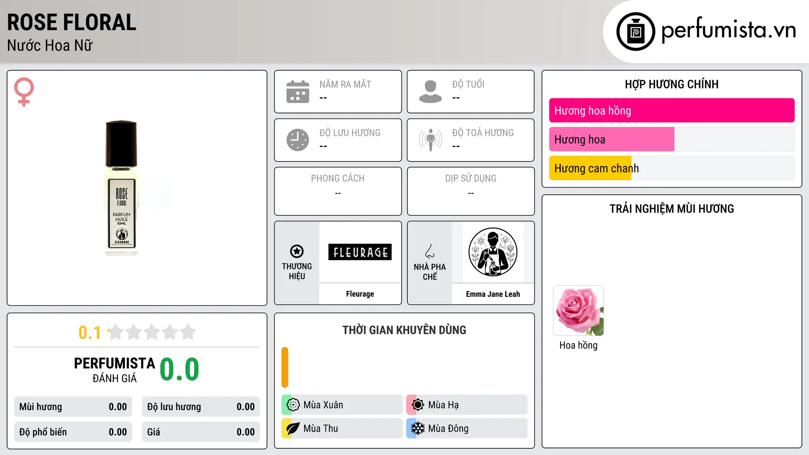This screenshot has width=809, height=455.
Task: Open the perfumista.vn site link
Action: 728,30
